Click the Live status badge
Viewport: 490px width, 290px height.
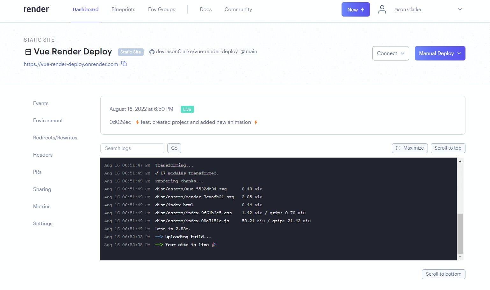click(187, 109)
